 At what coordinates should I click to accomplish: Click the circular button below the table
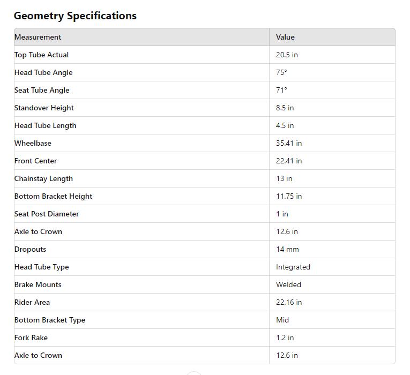point(194,373)
